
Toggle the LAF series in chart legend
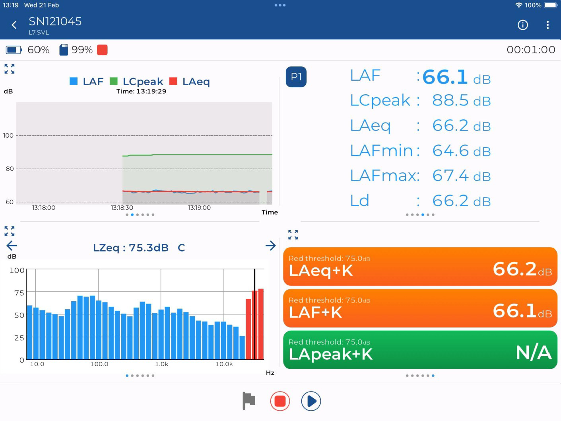point(87,82)
